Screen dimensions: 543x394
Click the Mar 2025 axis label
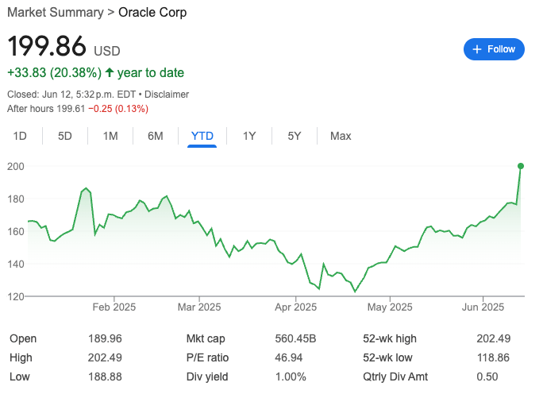point(199,307)
